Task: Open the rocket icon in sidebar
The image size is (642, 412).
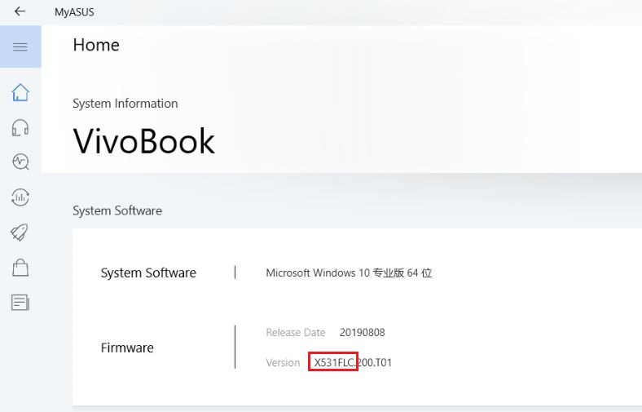Action: [x=20, y=233]
